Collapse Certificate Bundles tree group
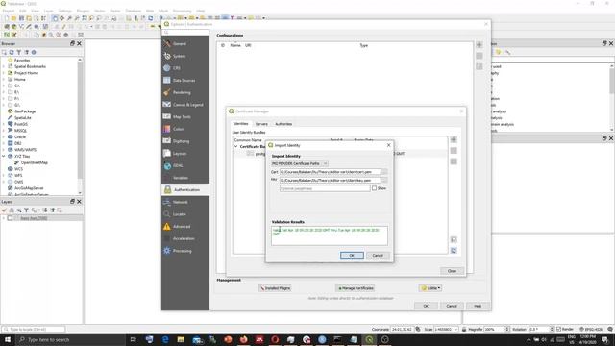The height and width of the screenshot is (346, 615). tap(236, 146)
